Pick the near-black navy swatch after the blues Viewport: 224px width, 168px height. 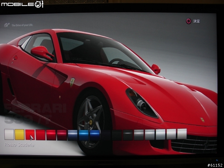point(106,135)
